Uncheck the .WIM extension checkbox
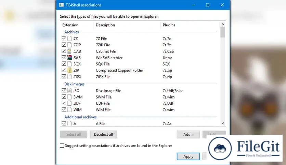The width and height of the screenshot is (286, 165). [x=64, y=109]
